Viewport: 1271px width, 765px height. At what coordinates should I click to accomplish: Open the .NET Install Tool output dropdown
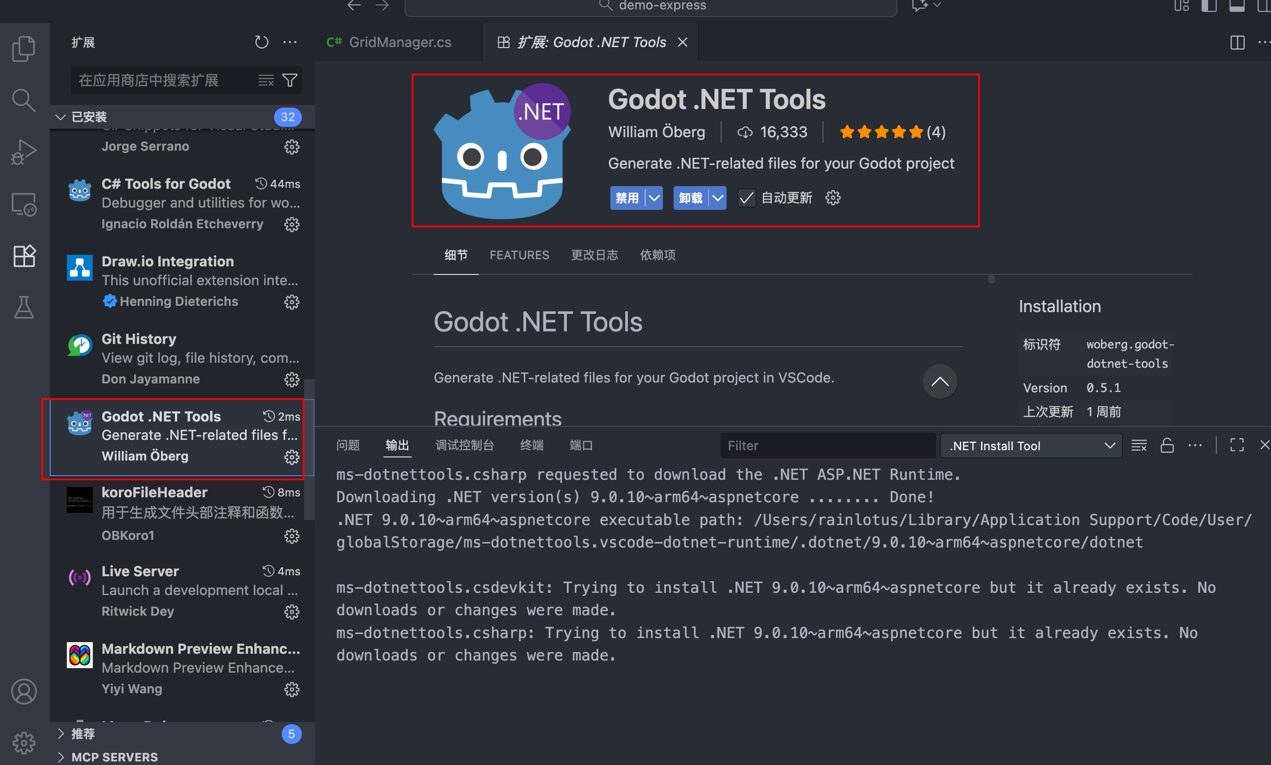tap(1031, 445)
